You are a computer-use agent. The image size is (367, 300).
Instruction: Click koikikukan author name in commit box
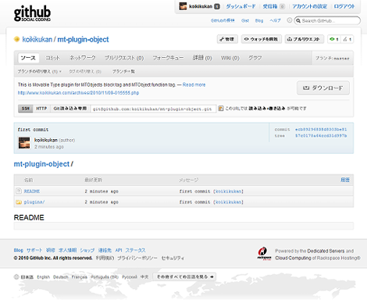point(46,140)
